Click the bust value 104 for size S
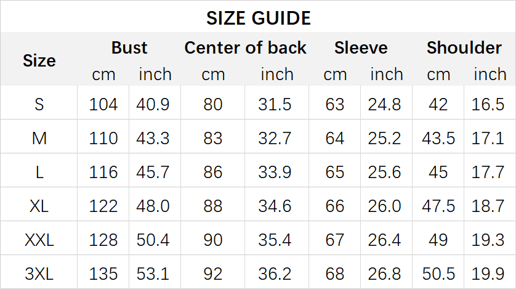The width and height of the screenshot is (516, 289). click(103, 104)
